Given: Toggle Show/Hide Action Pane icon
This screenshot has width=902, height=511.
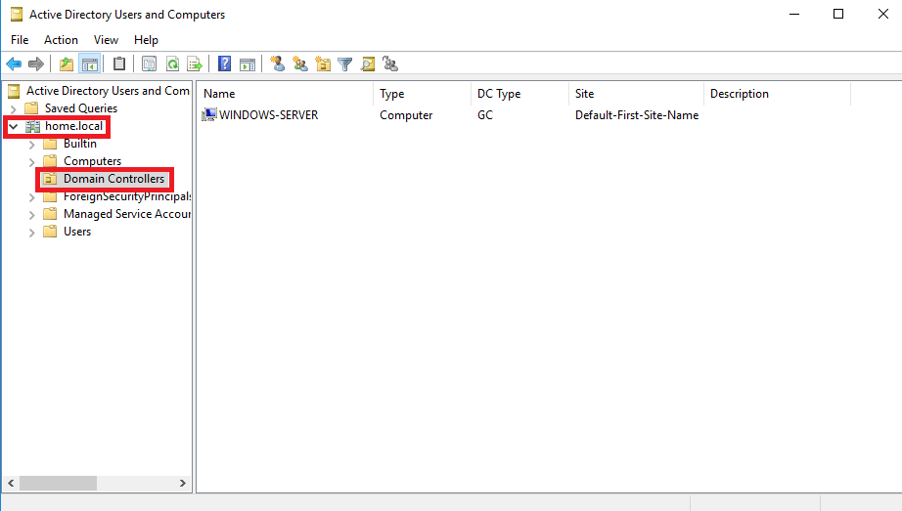Looking at the screenshot, I should (x=248, y=64).
